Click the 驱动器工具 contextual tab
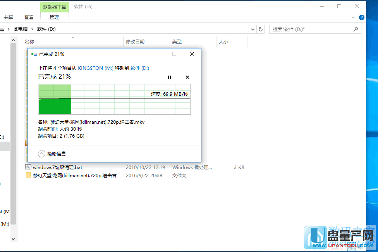This screenshot has width=378, height=252. click(55, 7)
